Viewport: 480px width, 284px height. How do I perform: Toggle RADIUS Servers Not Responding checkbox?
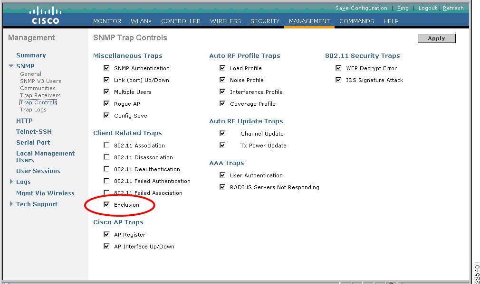[222, 187]
